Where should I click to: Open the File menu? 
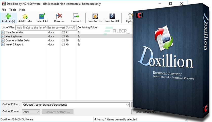pos(4,10)
